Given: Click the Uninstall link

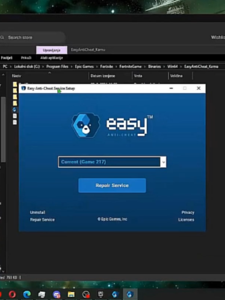Looking at the screenshot, I should pos(37,212).
